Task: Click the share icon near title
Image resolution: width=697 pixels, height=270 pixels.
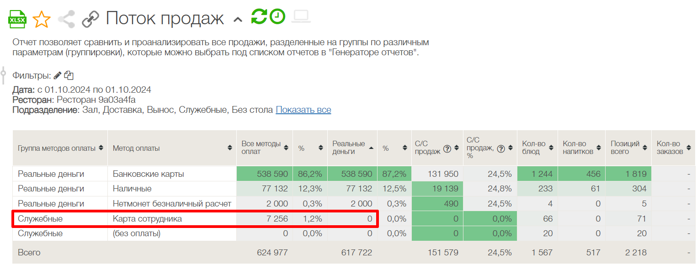Action: click(67, 19)
